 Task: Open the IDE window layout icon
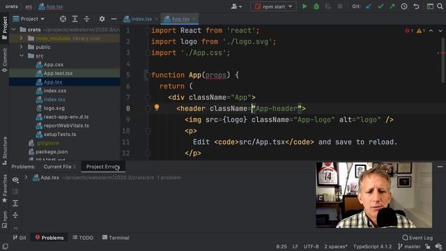coord(430,6)
